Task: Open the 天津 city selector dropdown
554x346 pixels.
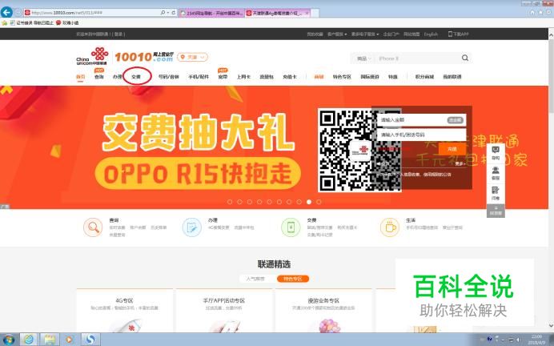Action: pyautogui.click(x=193, y=57)
